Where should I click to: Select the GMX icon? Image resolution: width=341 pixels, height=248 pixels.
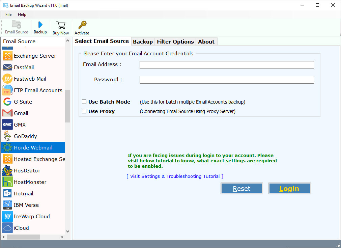(x=7, y=125)
